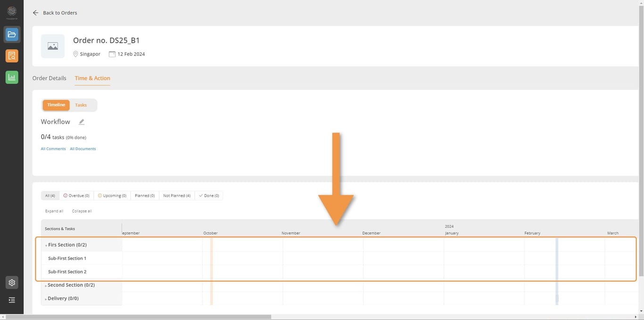Viewport: 644px width, 320px height.
Task: Click the 0/4 tasks progress text
Action: tap(63, 137)
